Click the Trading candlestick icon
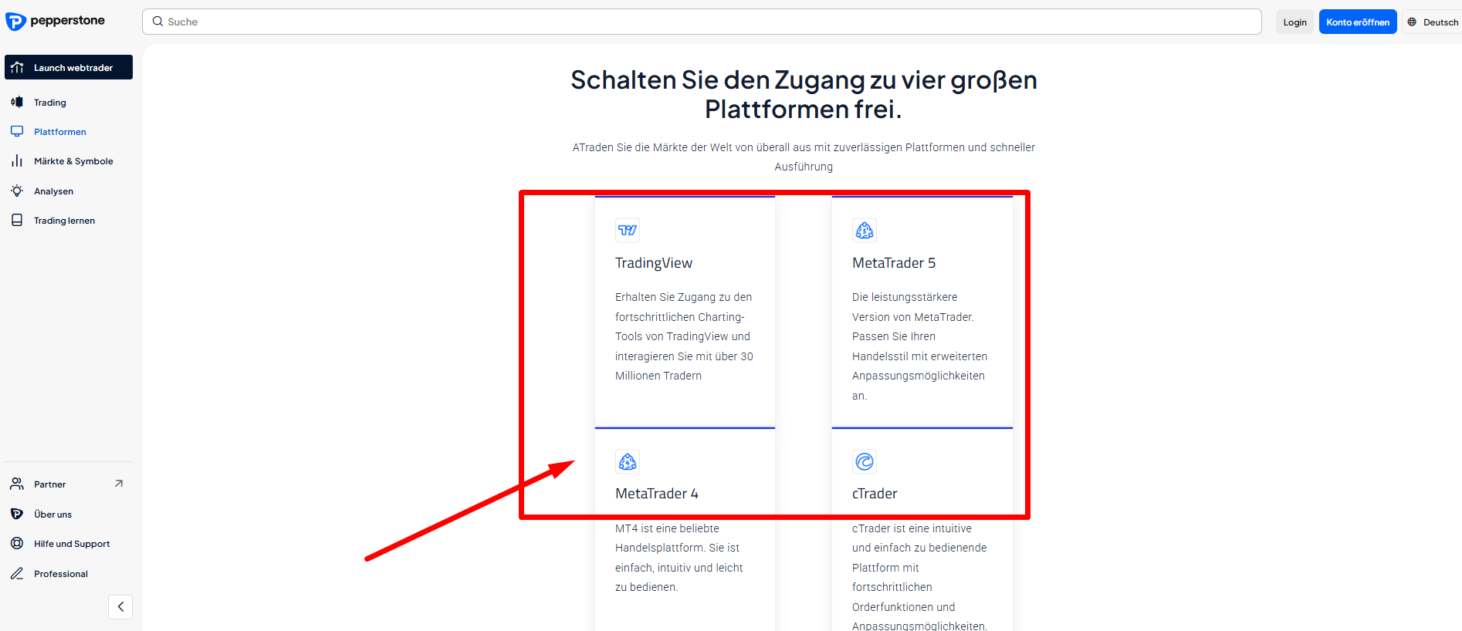This screenshot has width=1462, height=631. (x=17, y=102)
